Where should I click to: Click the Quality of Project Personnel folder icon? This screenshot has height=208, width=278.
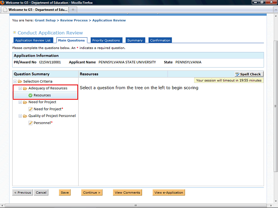(25, 116)
